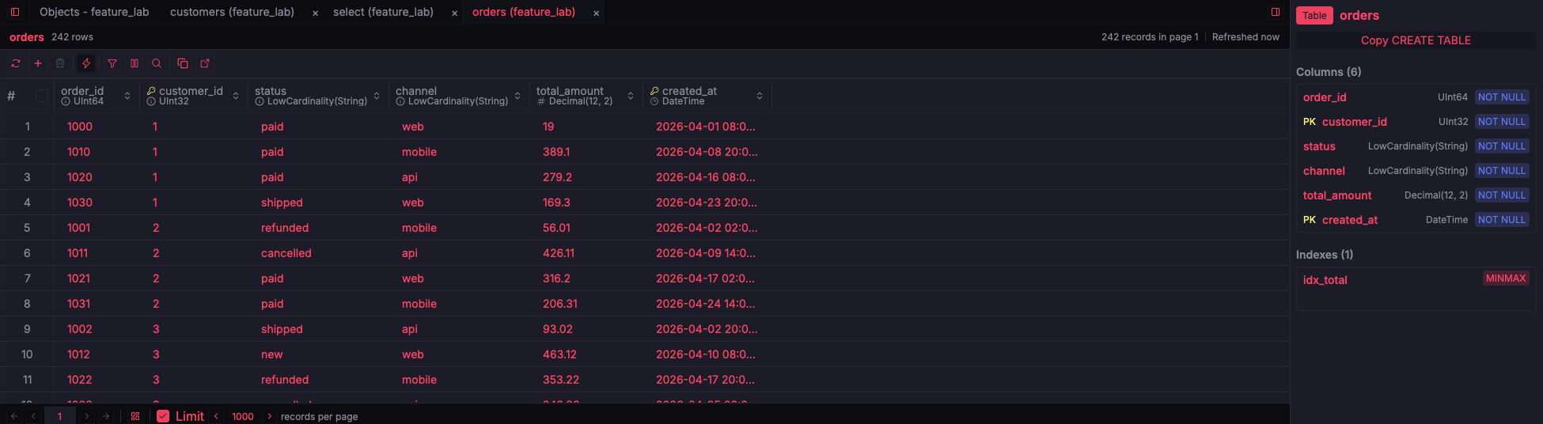This screenshot has height=424, width=1543.
Task: Click the export external-link icon
Action: point(205,63)
